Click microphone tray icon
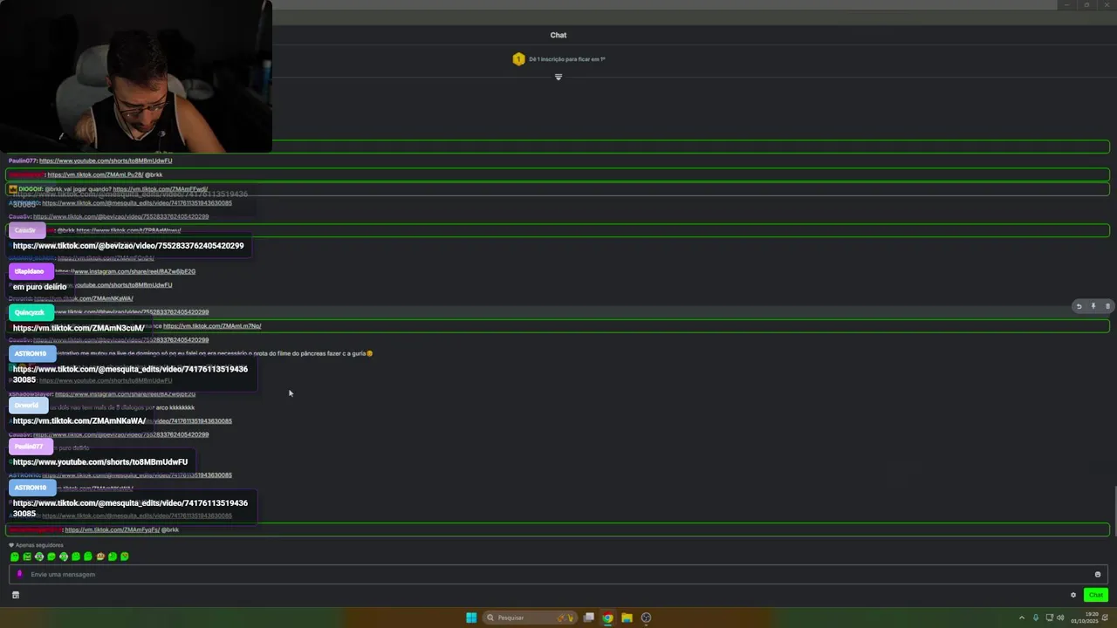This screenshot has height=628, width=1117. point(1036,618)
